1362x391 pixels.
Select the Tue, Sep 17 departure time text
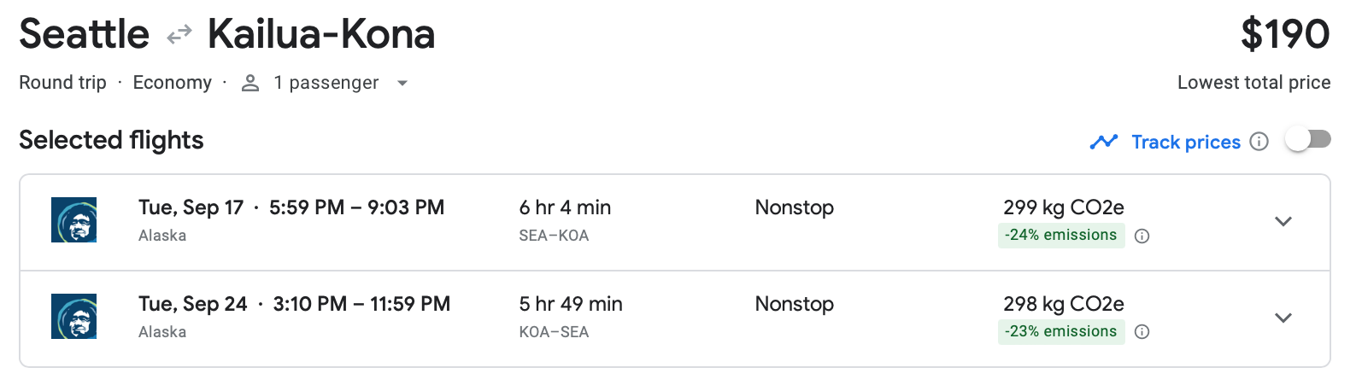click(x=291, y=207)
